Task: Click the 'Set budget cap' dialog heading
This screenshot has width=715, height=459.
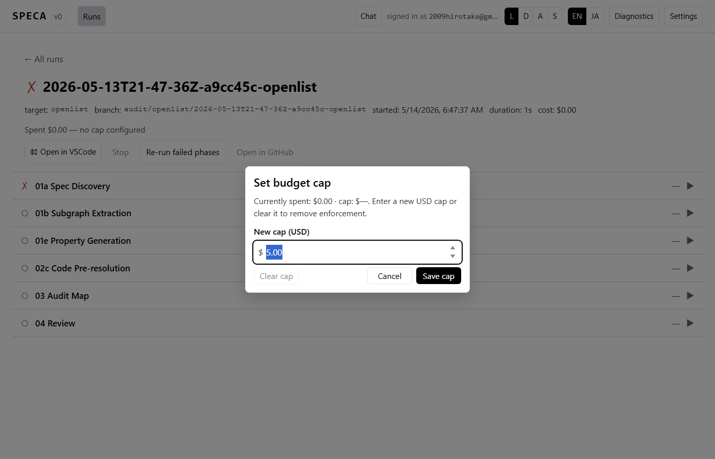Action: [292, 183]
